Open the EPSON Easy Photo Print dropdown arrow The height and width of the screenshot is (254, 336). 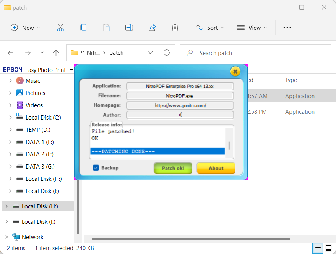(71, 70)
